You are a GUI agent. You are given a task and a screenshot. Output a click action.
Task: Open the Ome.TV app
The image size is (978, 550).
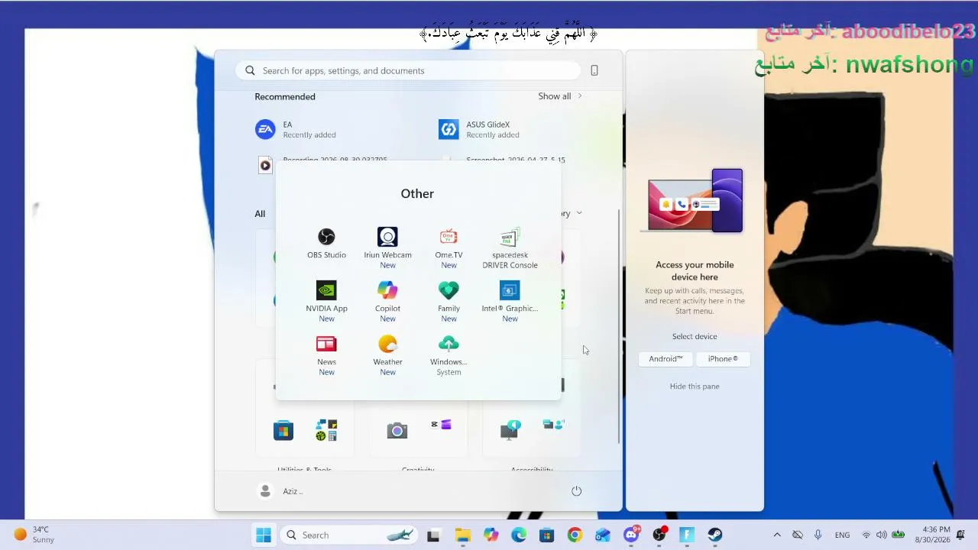(x=449, y=247)
